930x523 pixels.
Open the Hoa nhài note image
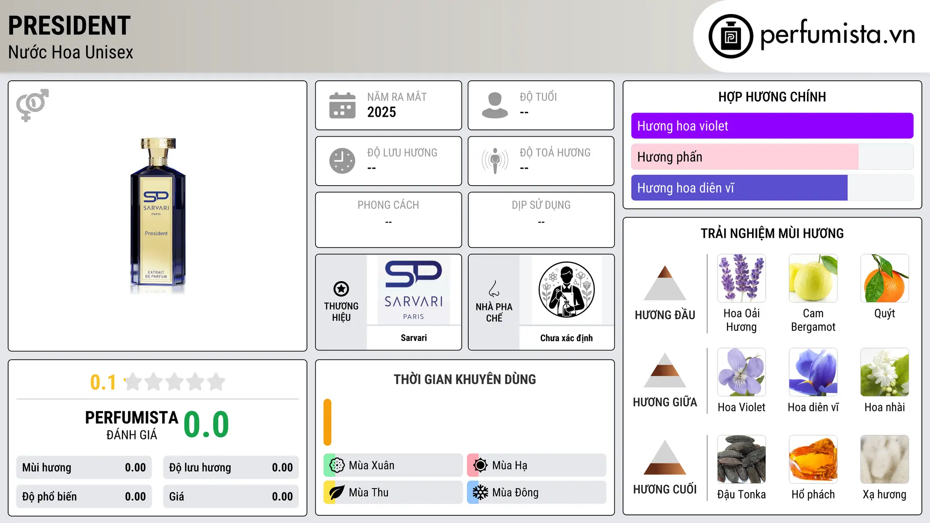[885, 372]
